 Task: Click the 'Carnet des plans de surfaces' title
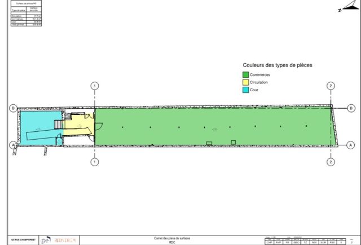tap(173, 239)
